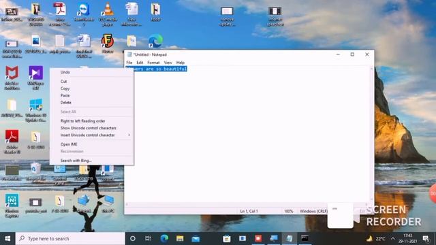Viewport: 436px width, 245px height.
Task: Select the This PC desktop icon
Action: [108, 204]
